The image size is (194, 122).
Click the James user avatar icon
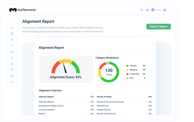point(153,10)
